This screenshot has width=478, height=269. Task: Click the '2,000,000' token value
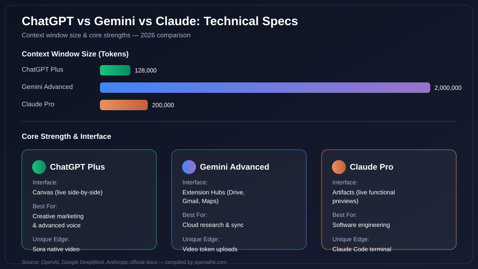coord(448,88)
